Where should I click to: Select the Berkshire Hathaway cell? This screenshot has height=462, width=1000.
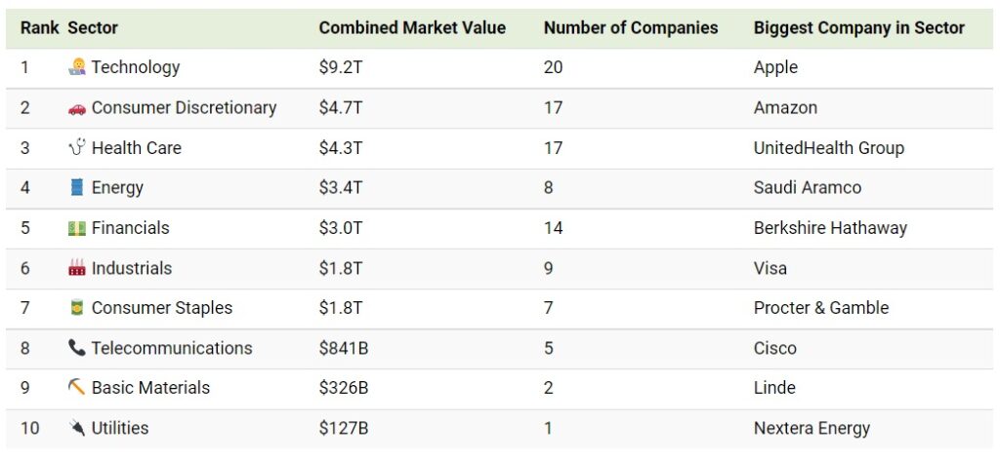tap(830, 228)
